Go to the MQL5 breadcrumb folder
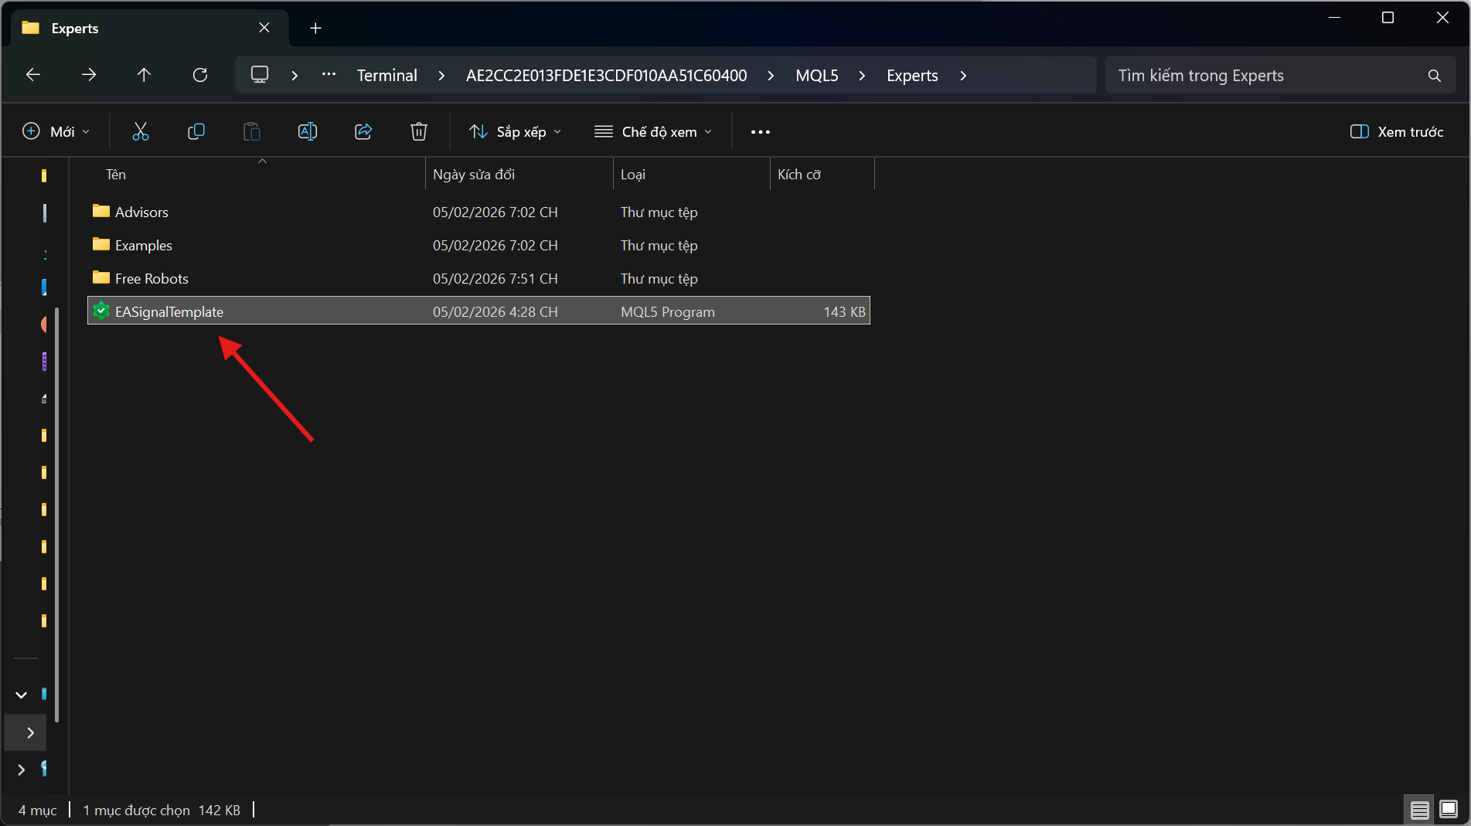Screen dimensions: 1471x826 click(817, 75)
